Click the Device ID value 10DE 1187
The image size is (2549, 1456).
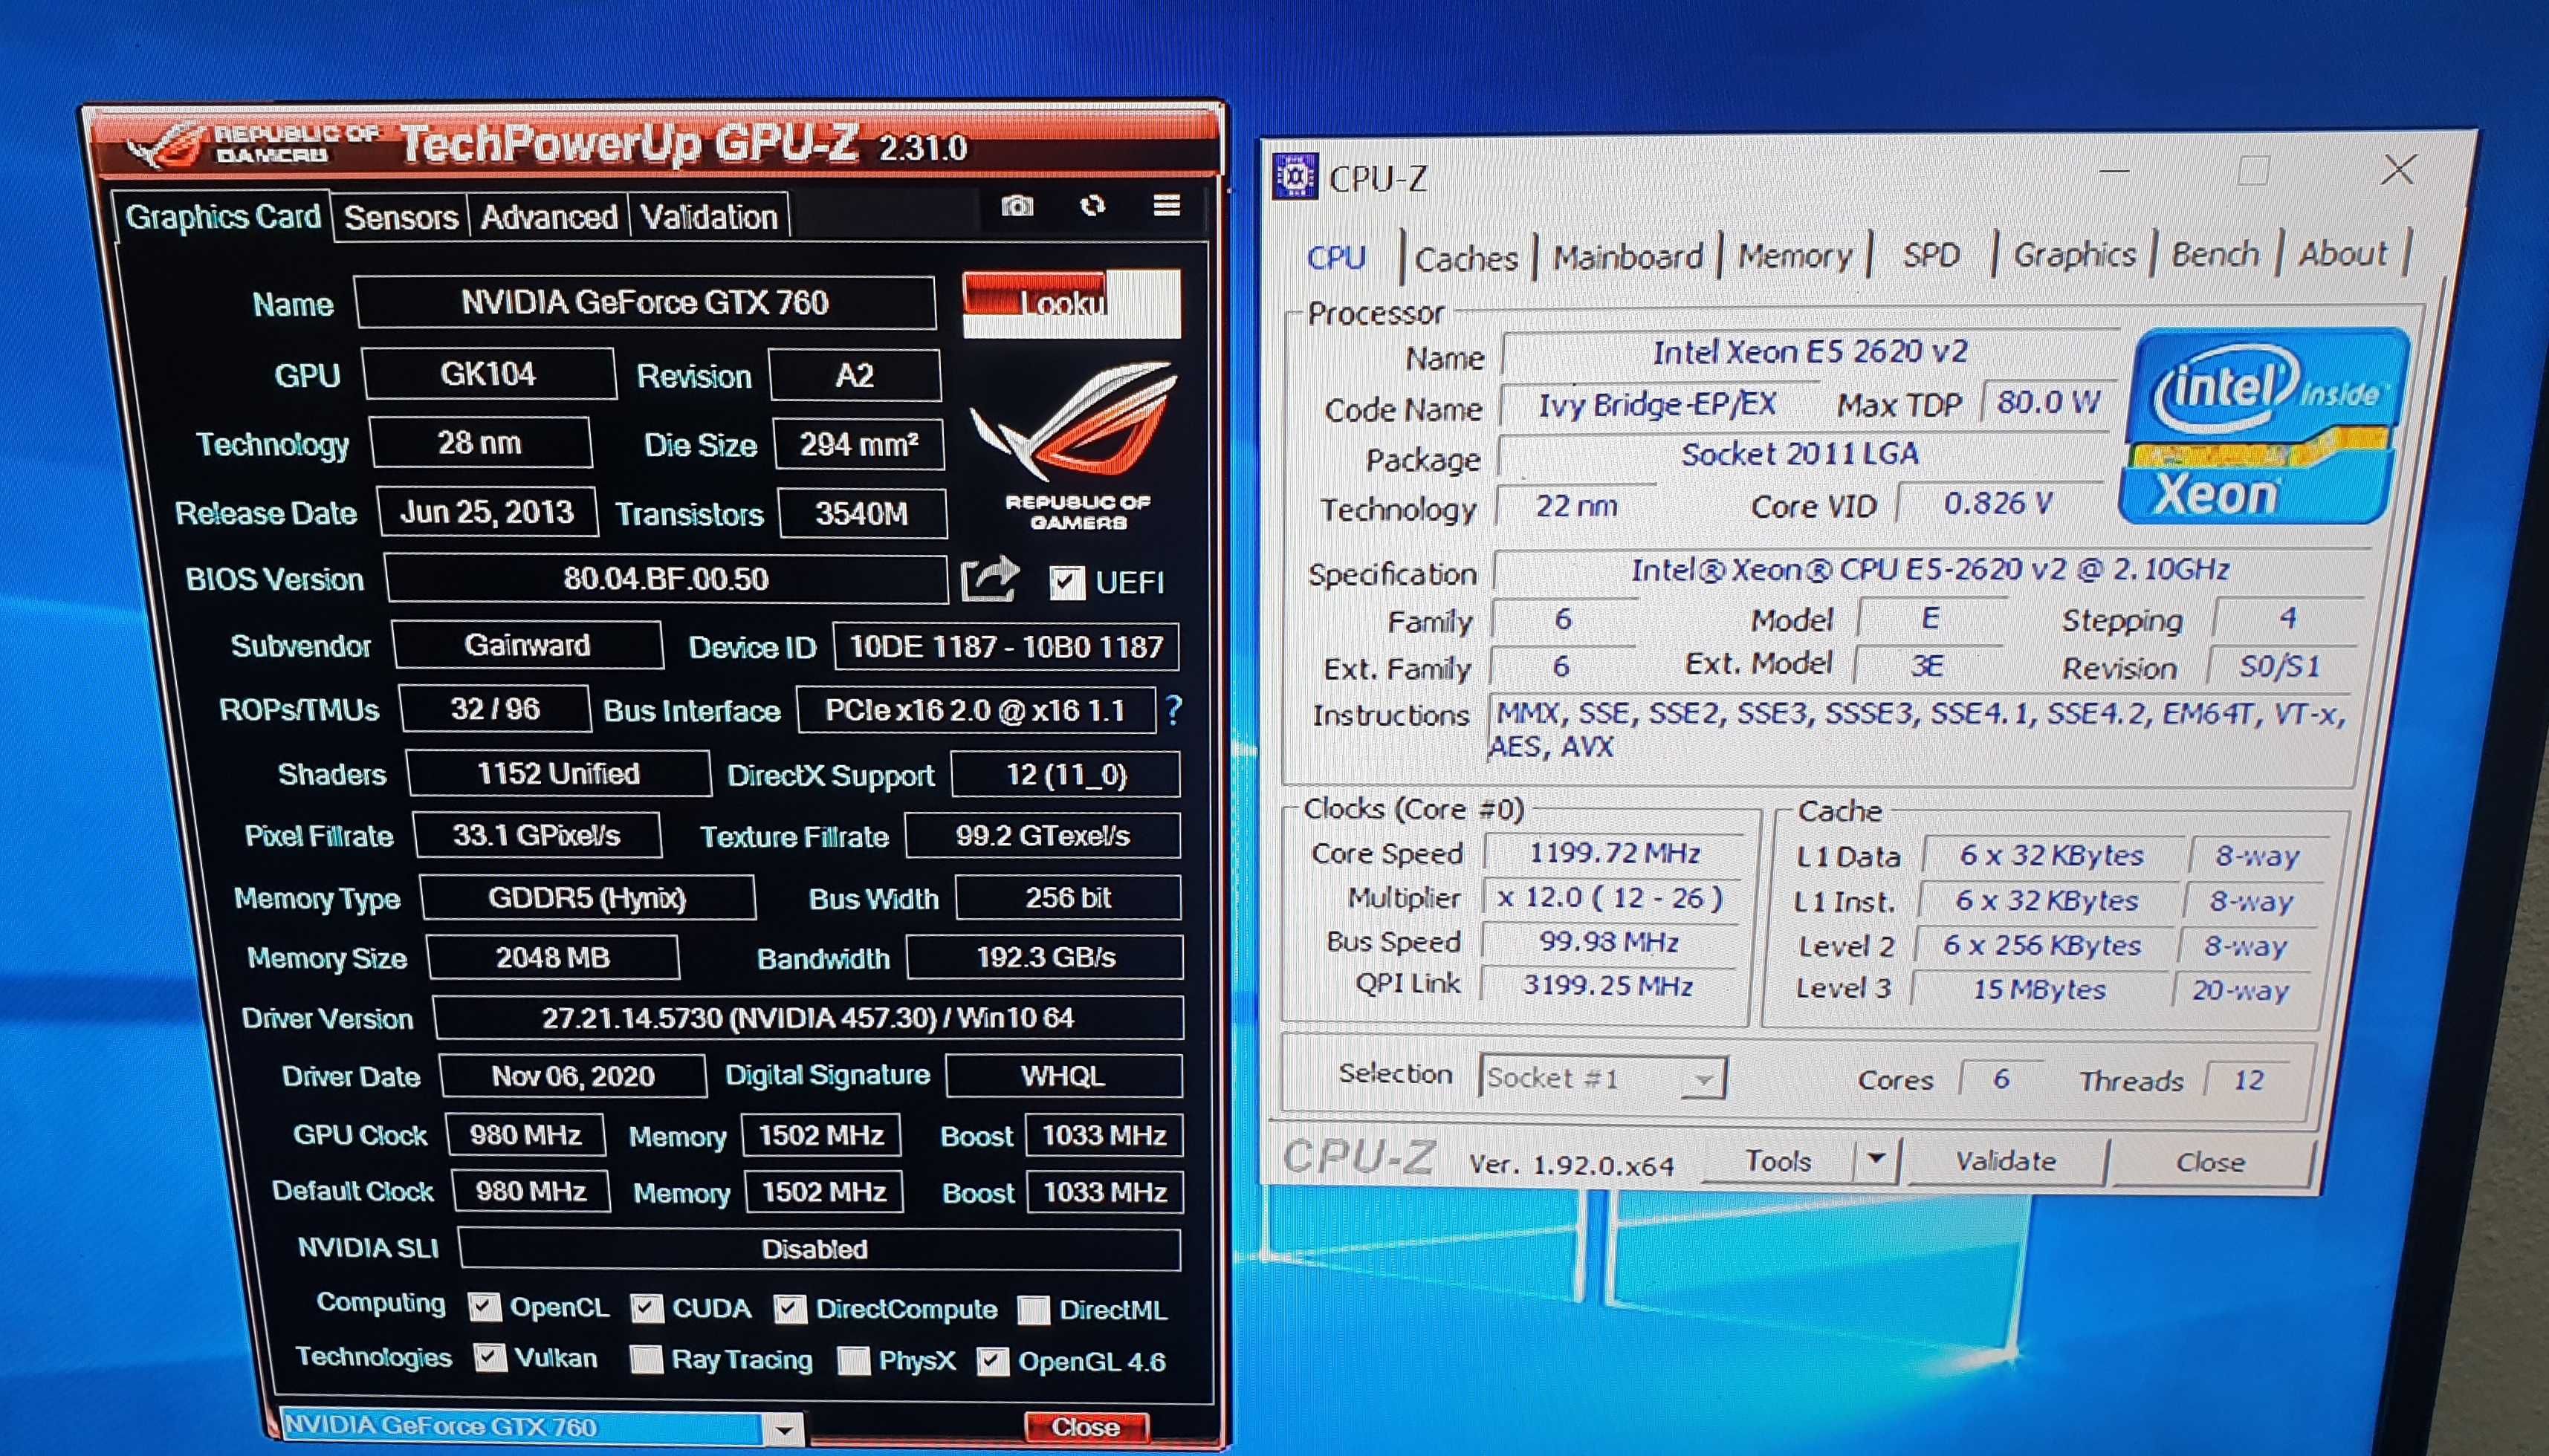click(x=1005, y=647)
